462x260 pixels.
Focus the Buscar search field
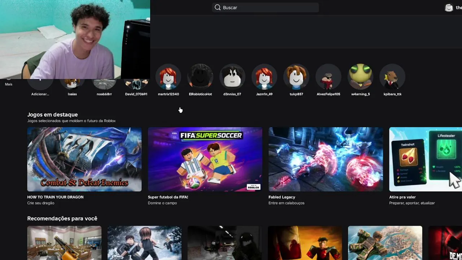click(x=265, y=8)
